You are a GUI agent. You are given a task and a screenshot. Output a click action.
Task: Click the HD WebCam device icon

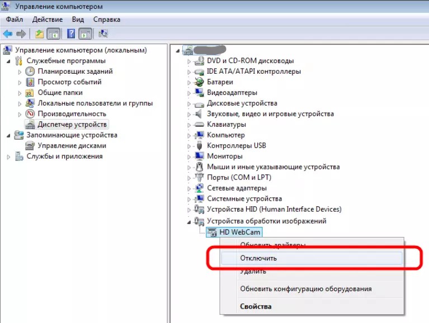coord(212,232)
